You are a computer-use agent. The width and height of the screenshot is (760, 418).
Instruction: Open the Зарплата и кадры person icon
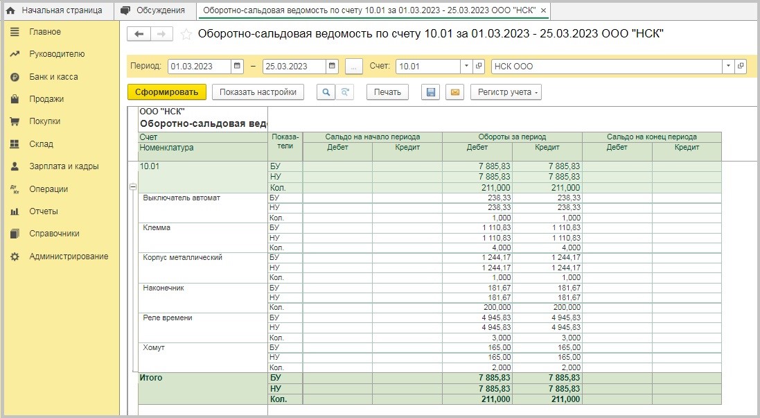click(15, 166)
